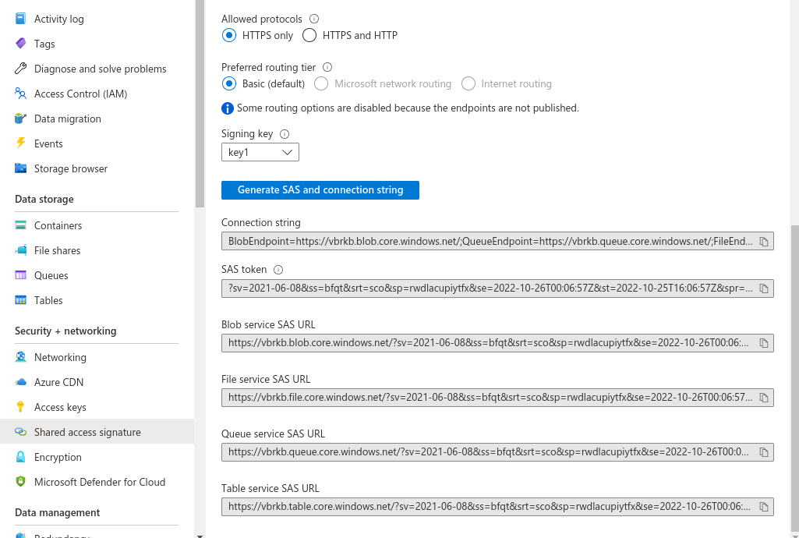Copy the File service SAS URL

click(764, 398)
